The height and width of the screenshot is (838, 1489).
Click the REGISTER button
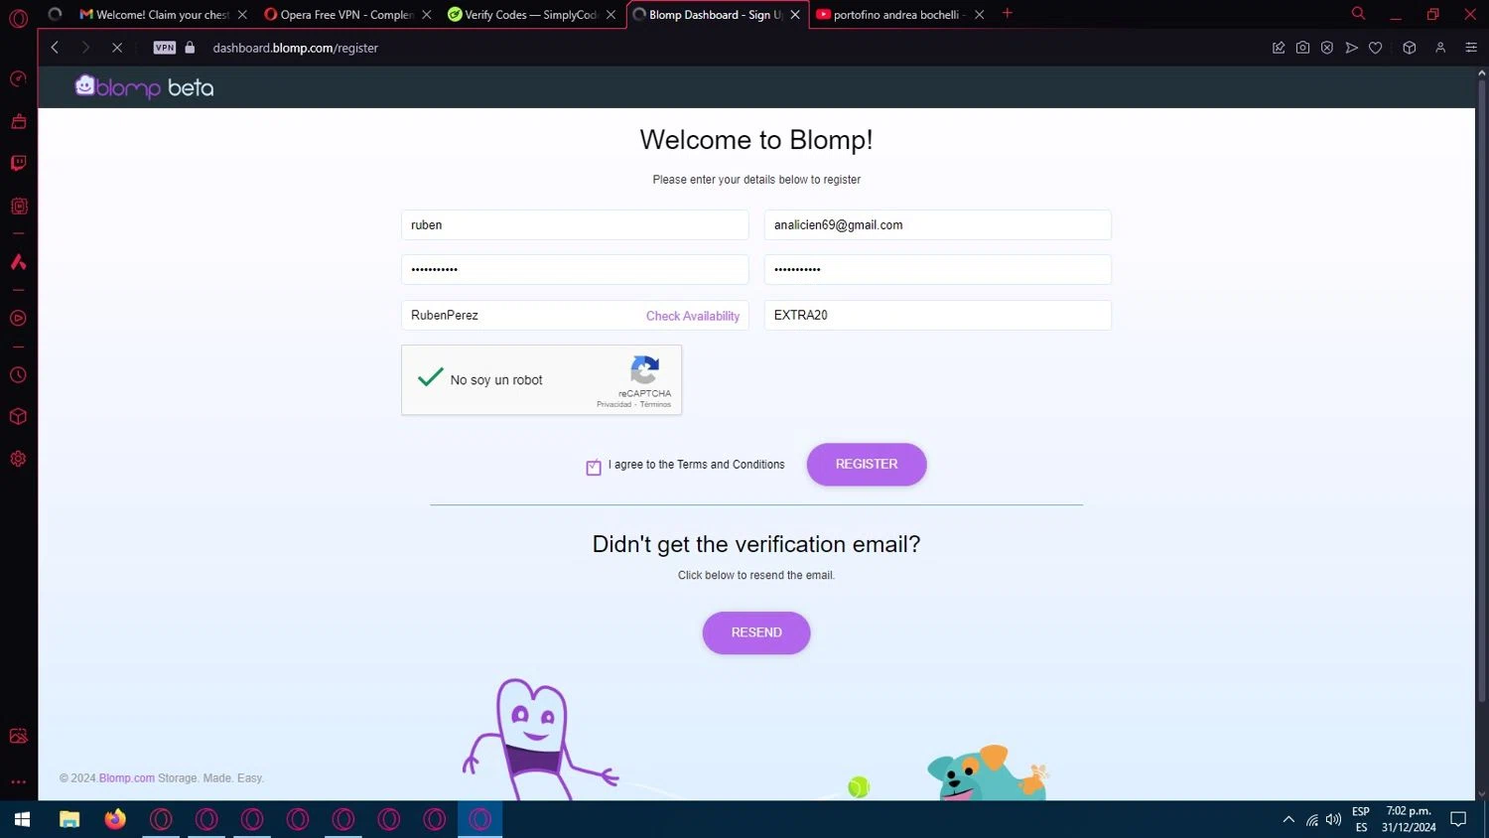[x=867, y=465]
